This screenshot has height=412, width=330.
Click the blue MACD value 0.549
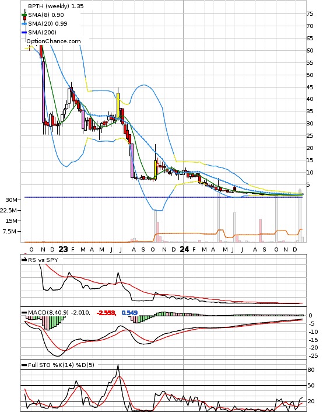point(129,313)
